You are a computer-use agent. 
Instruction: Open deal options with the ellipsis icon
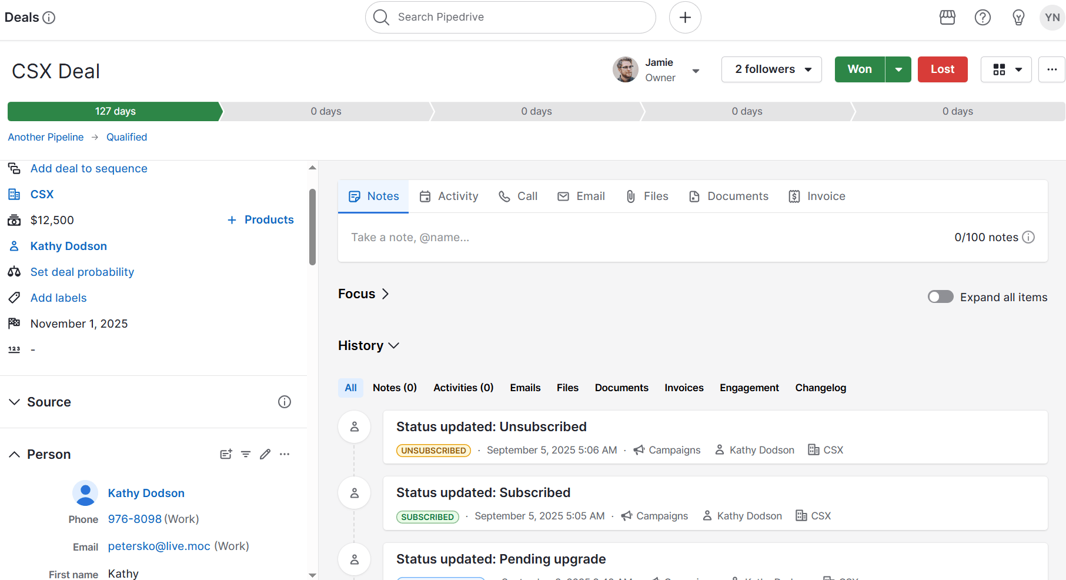coord(1052,69)
